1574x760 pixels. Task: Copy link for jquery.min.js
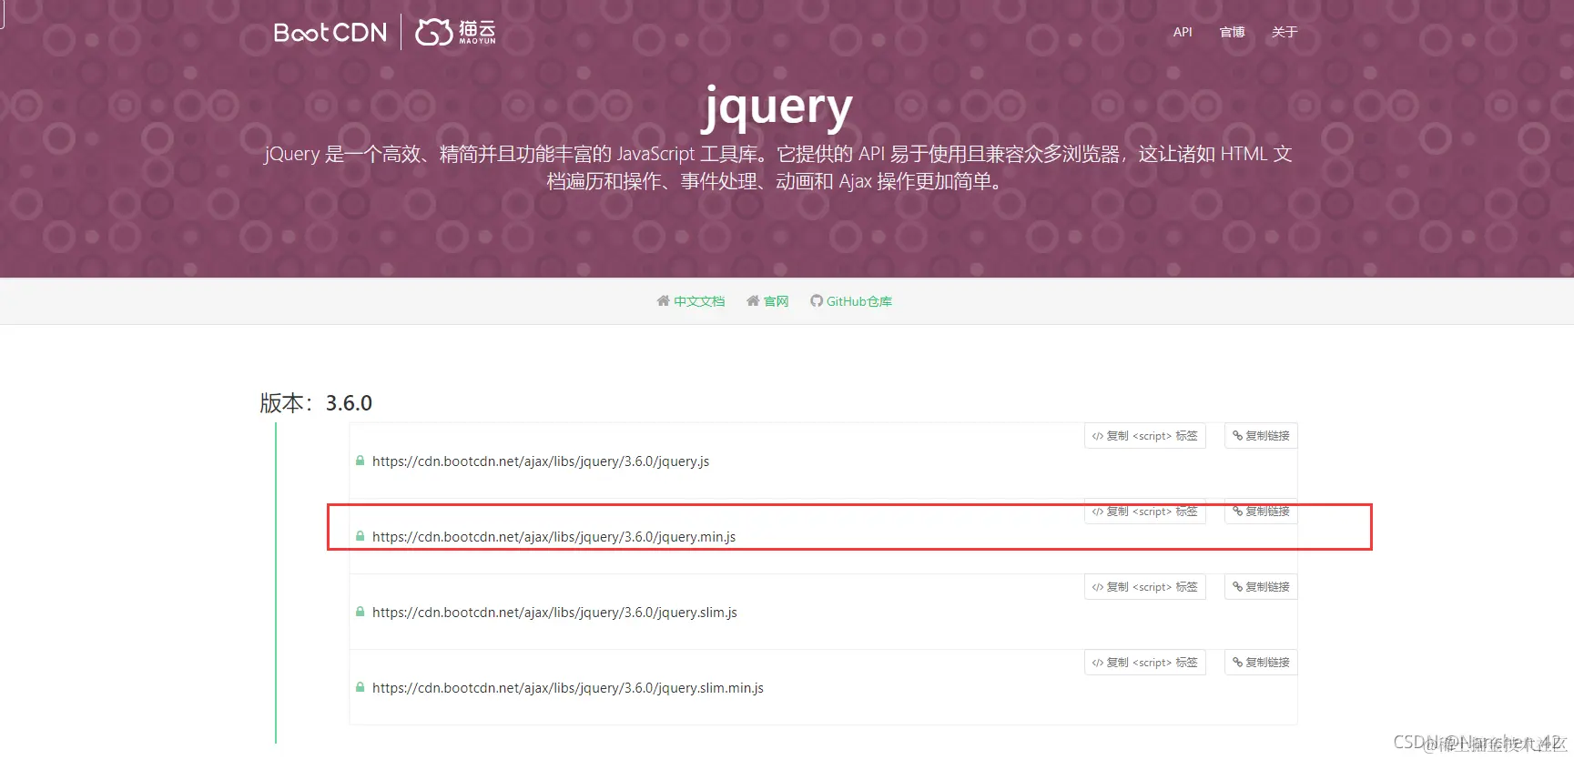(1261, 512)
